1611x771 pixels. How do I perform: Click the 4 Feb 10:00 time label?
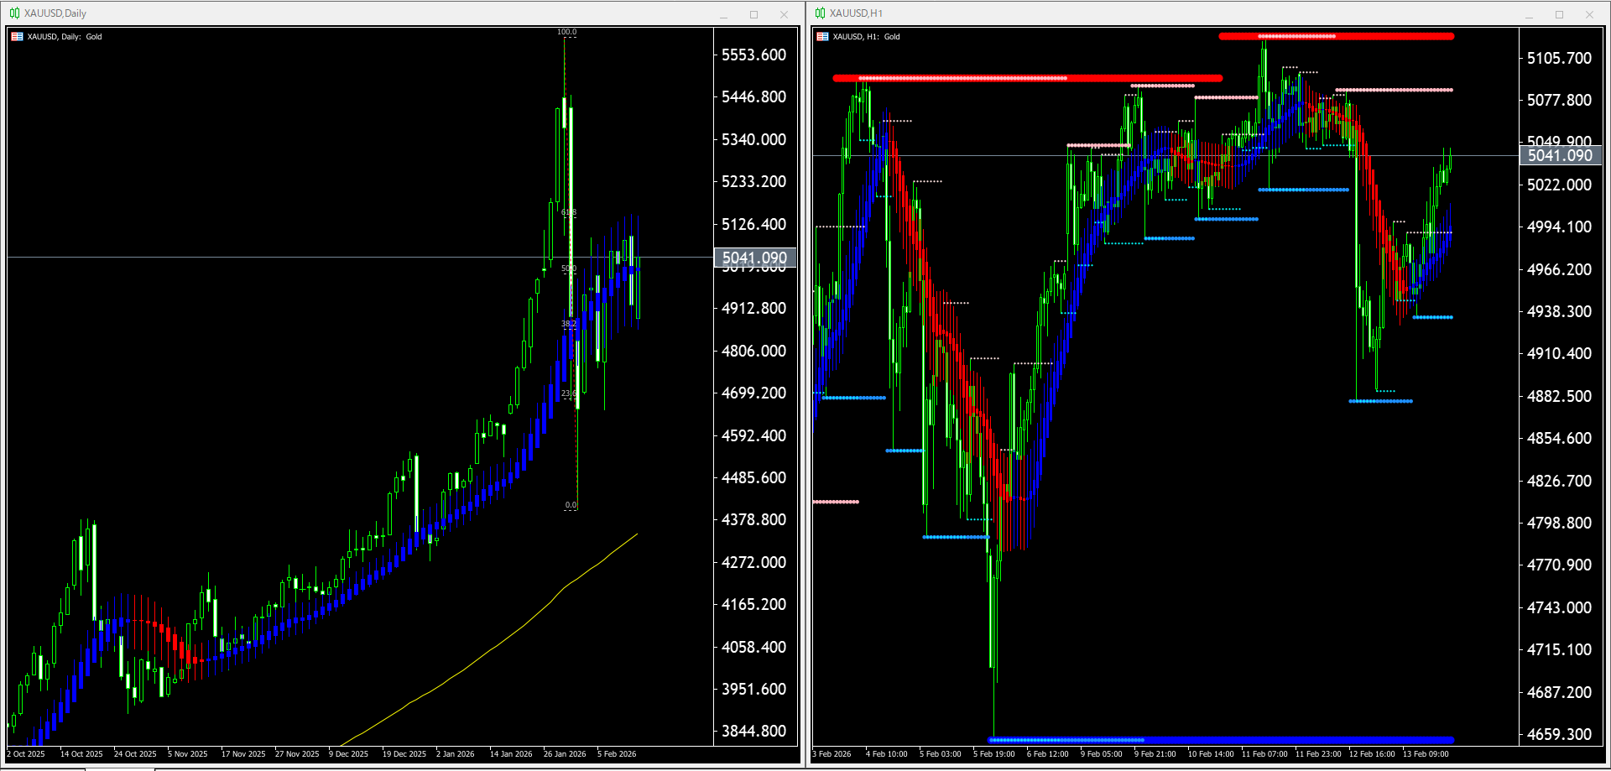point(887,754)
